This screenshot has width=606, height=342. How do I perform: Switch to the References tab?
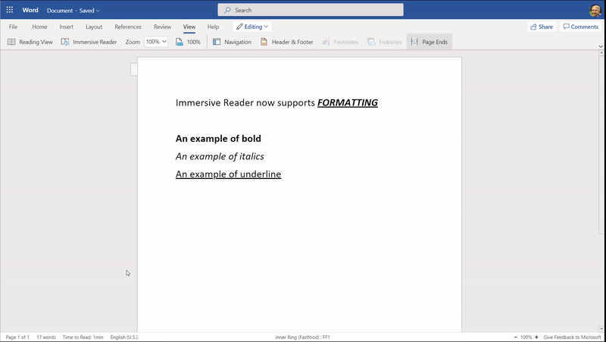pos(128,27)
